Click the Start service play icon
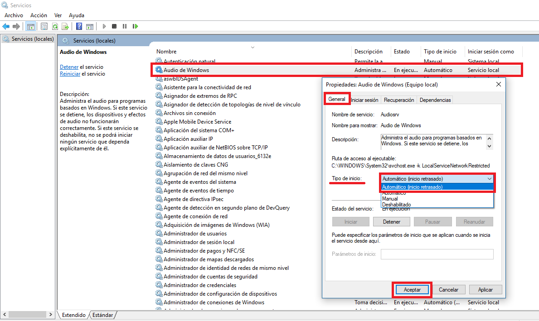 (x=104, y=26)
